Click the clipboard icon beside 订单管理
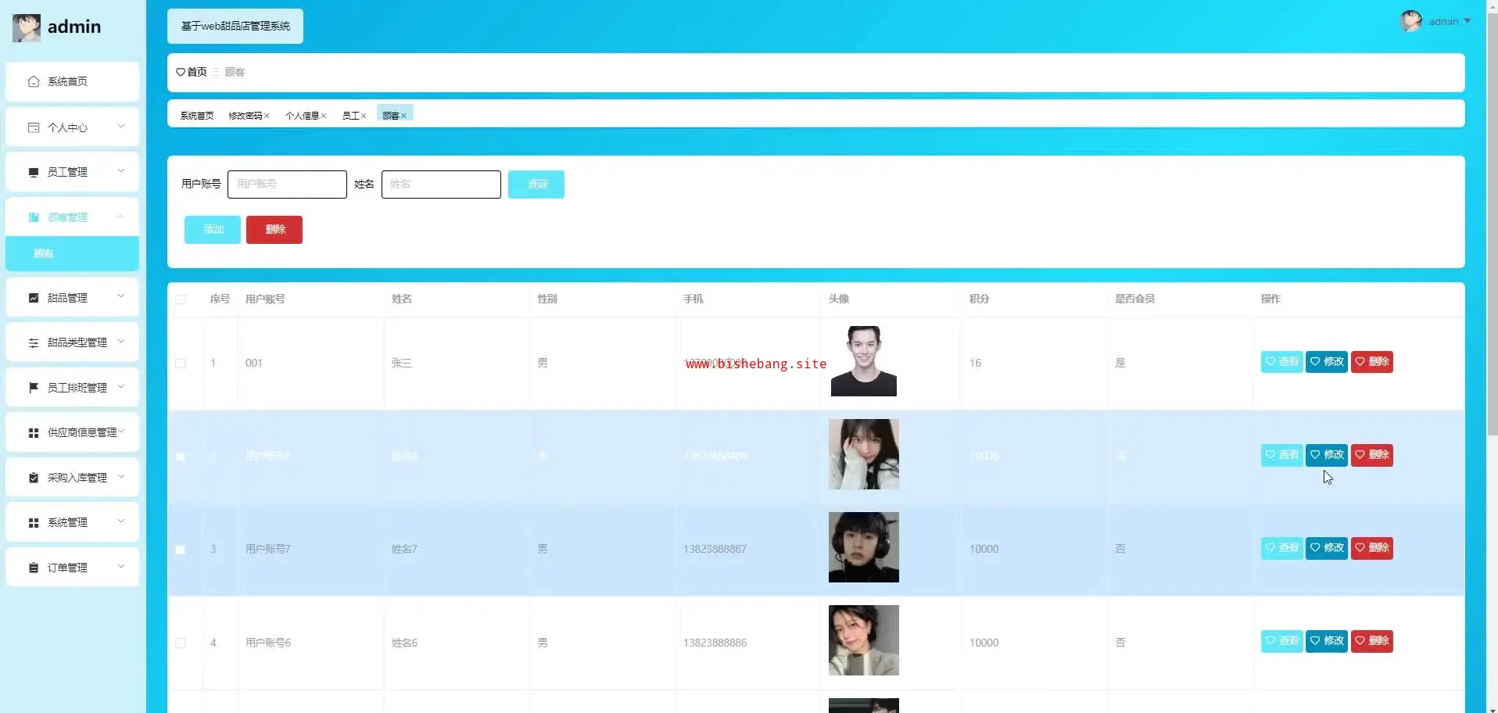Screen dimensions: 1498x713 (33, 568)
